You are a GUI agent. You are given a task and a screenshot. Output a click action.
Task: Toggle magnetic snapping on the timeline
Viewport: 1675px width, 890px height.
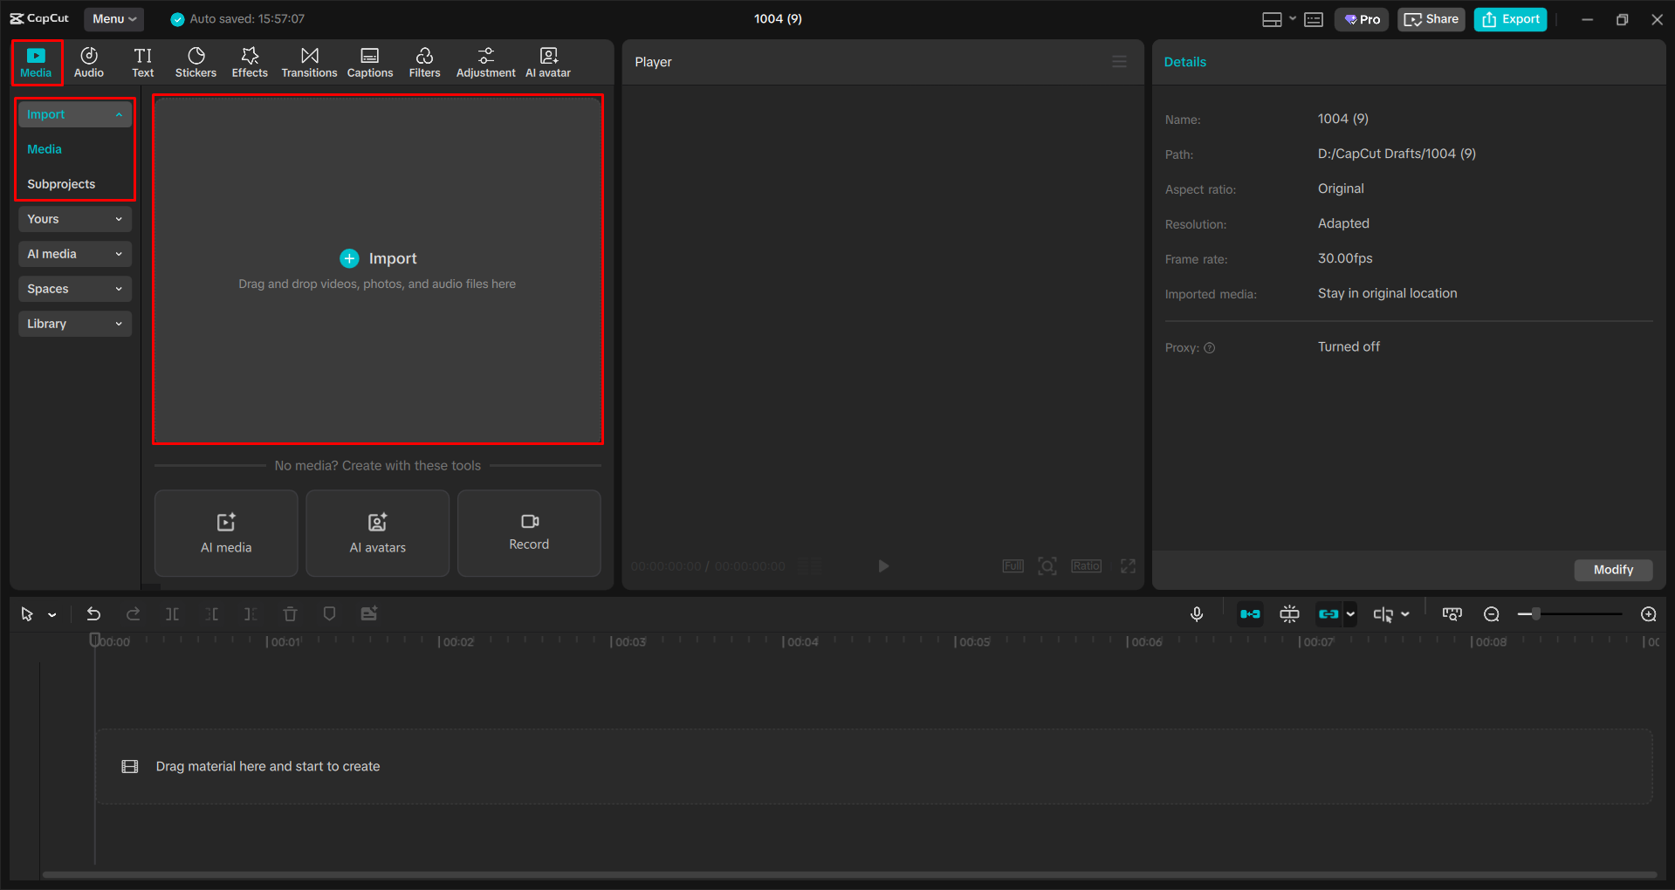tap(1289, 613)
